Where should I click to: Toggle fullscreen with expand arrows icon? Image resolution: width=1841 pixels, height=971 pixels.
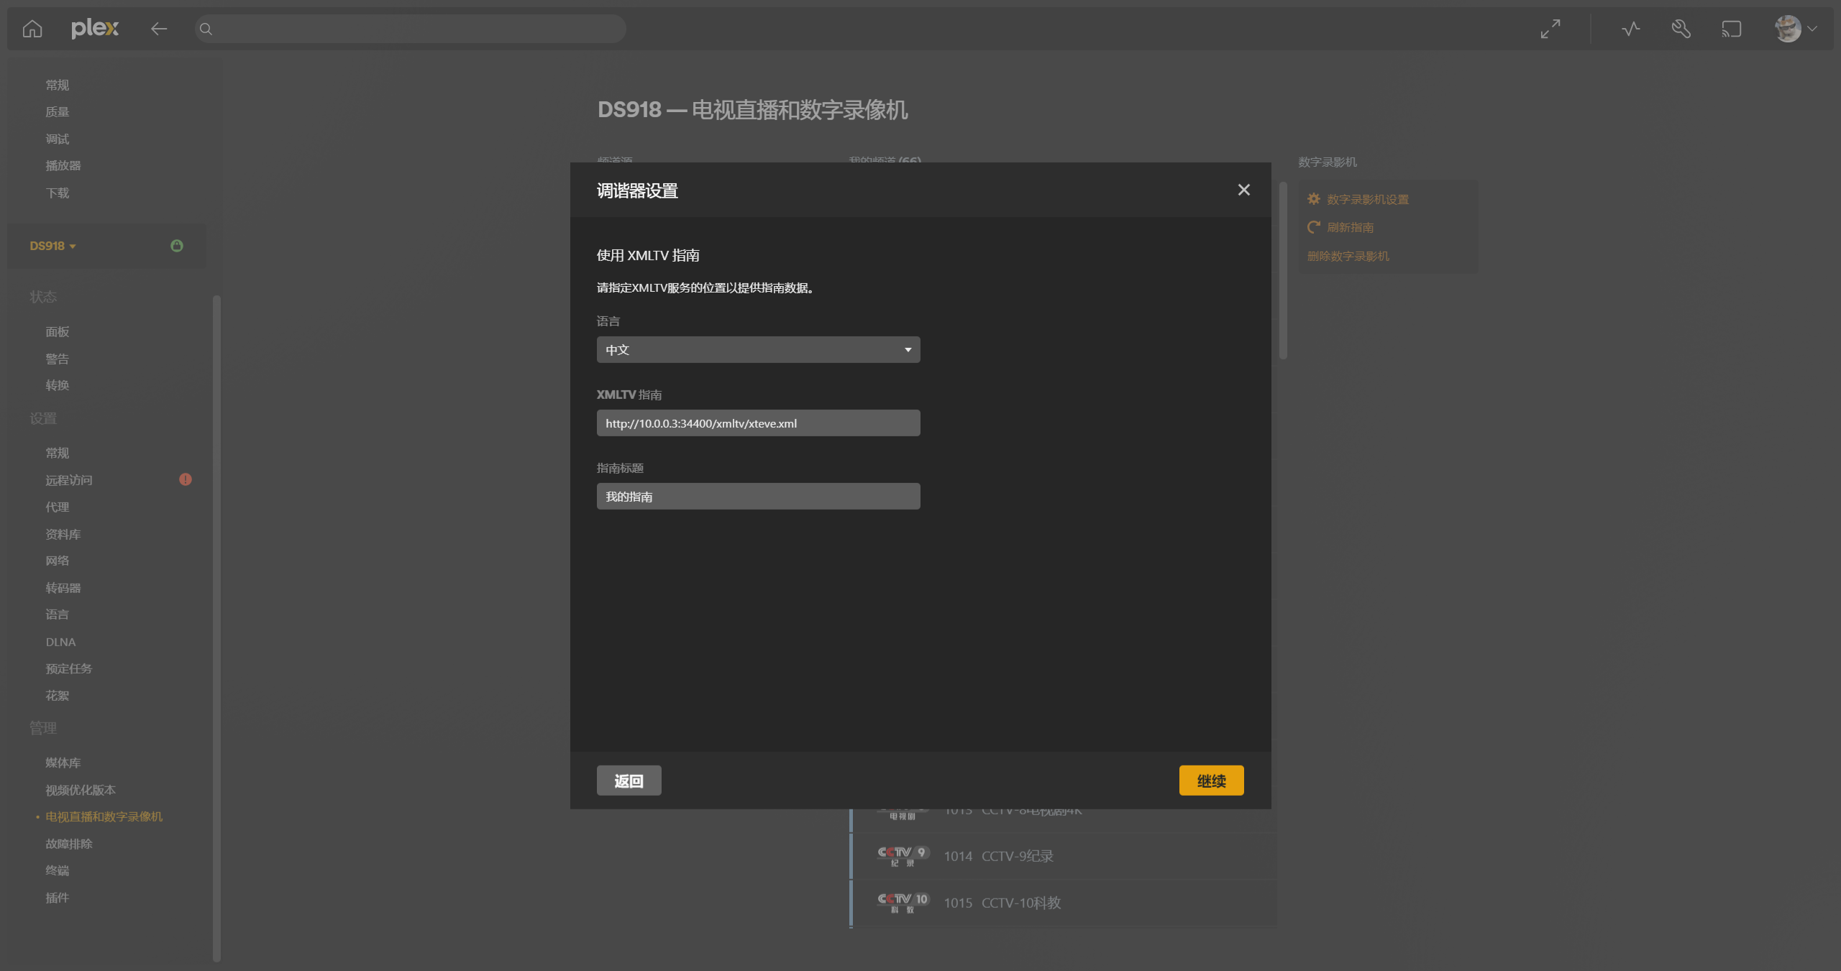(x=1550, y=29)
